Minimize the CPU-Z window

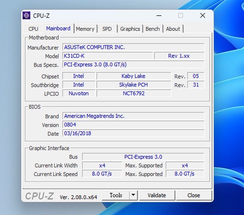point(159,16)
